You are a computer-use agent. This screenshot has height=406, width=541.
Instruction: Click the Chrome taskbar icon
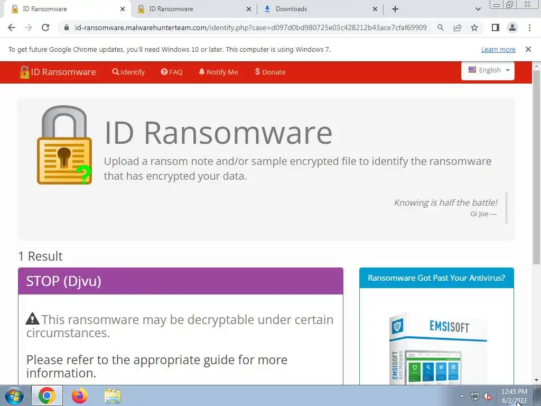[x=47, y=395]
